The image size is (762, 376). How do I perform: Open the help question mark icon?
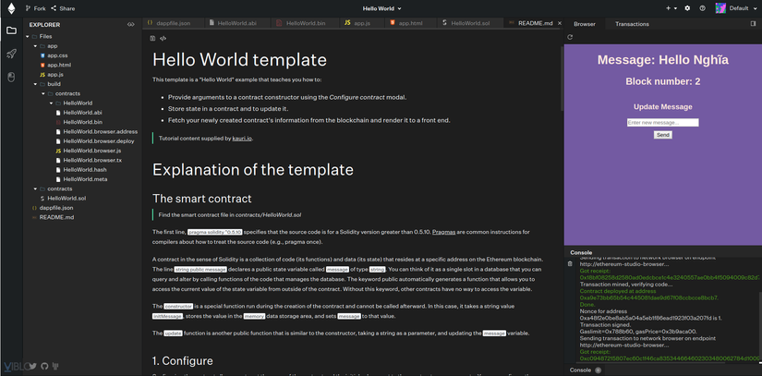[x=702, y=8]
